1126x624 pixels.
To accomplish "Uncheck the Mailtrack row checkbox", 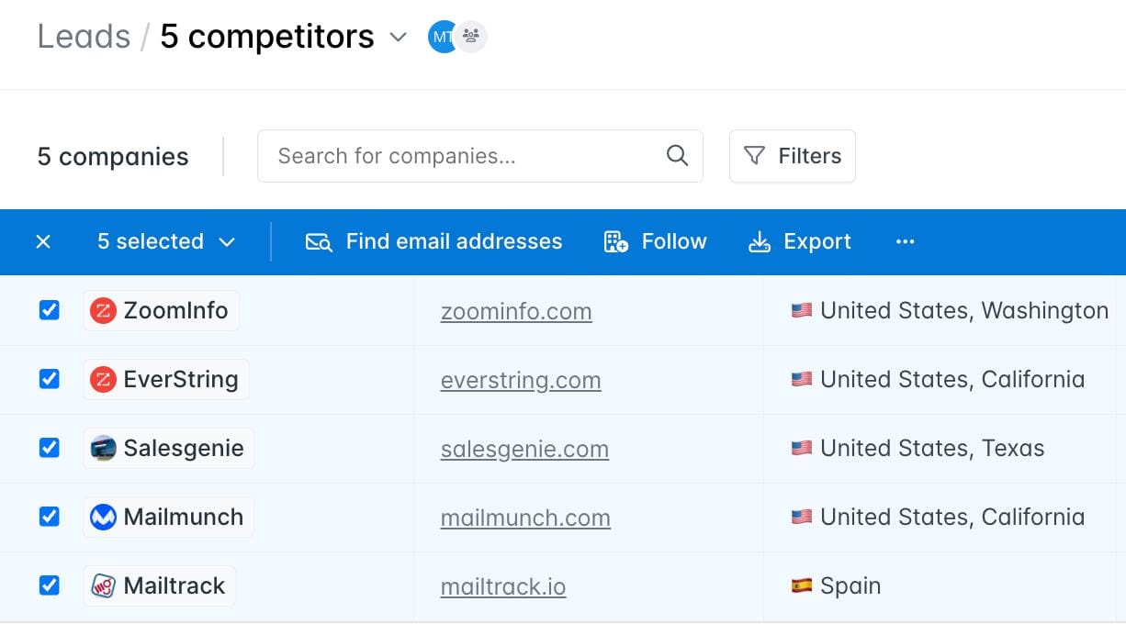I will [50, 585].
